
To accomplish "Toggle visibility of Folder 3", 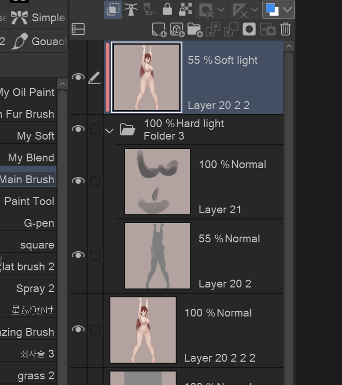I will [x=78, y=129].
